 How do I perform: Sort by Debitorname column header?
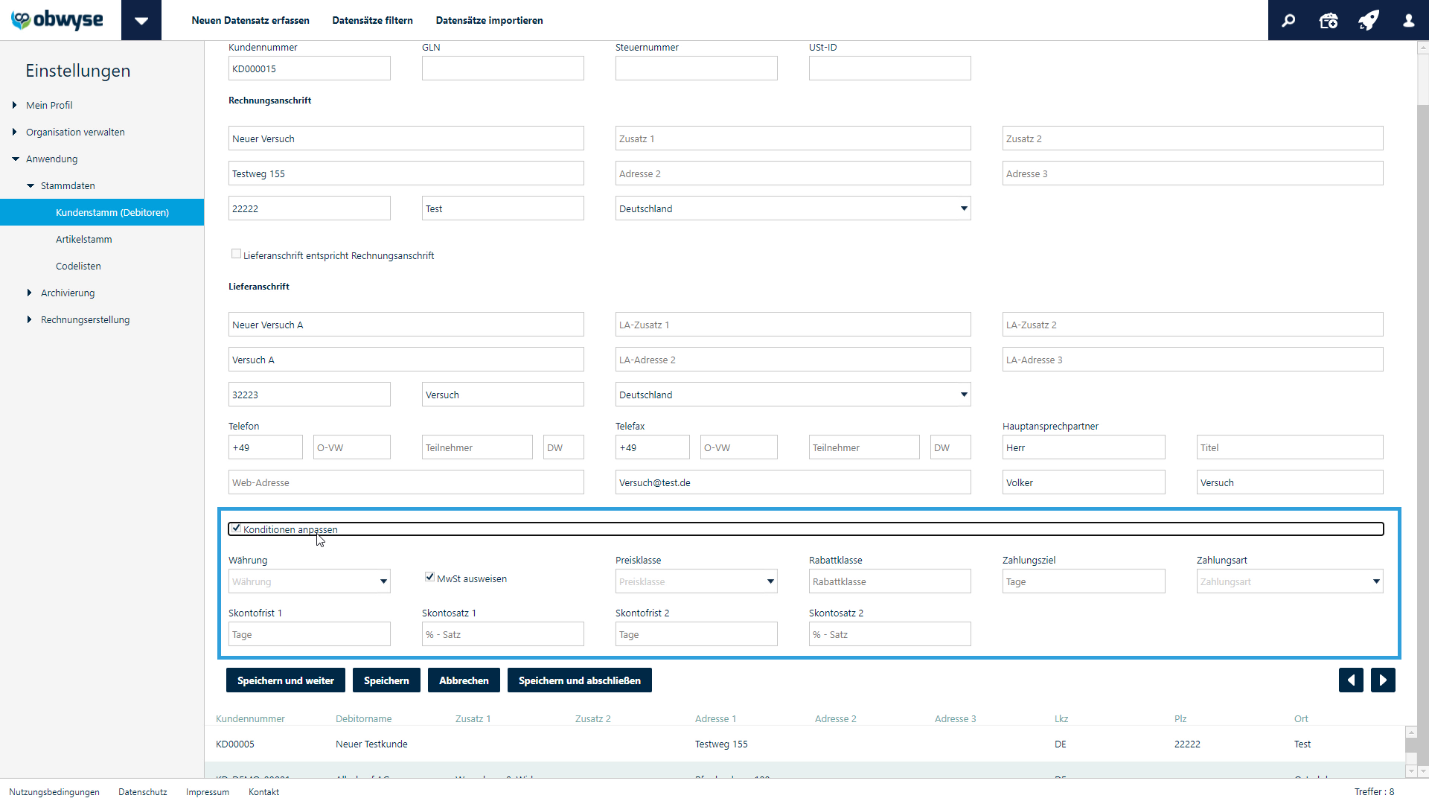pos(363,718)
